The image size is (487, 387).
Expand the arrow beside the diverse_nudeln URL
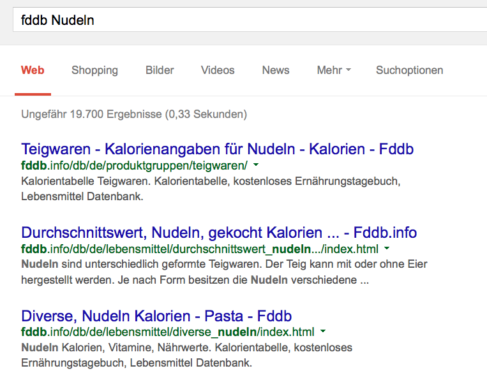coord(324,332)
